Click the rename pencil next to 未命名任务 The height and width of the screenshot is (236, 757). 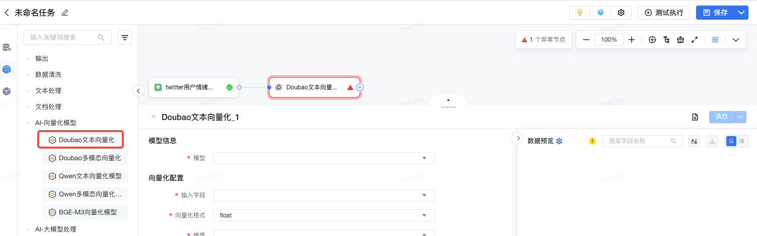click(64, 13)
